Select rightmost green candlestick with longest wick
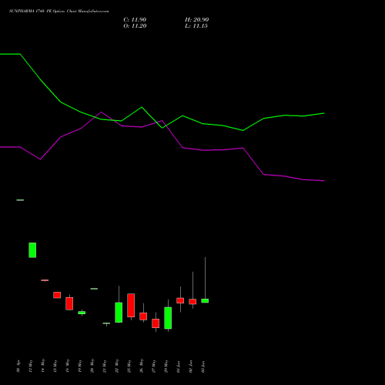The image size is (385, 385). tap(205, 300)
